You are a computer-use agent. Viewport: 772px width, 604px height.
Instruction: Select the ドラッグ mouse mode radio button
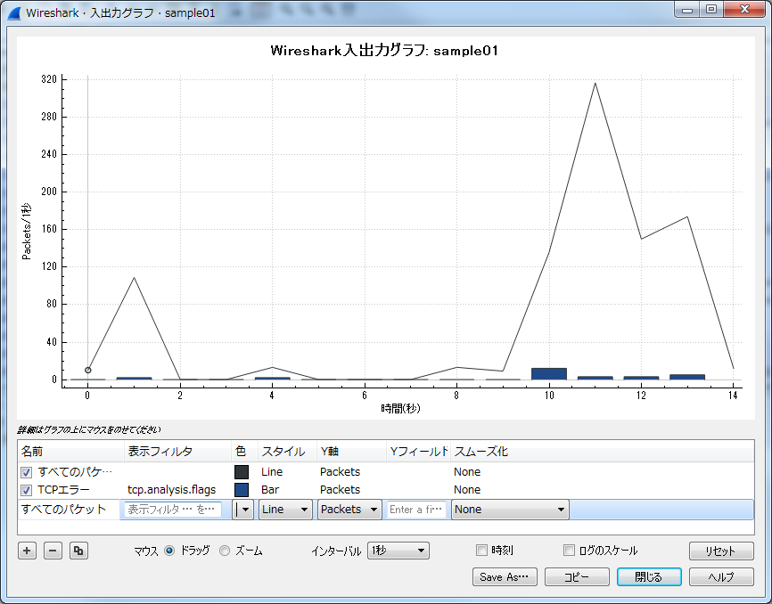click(x=169, y=551)
